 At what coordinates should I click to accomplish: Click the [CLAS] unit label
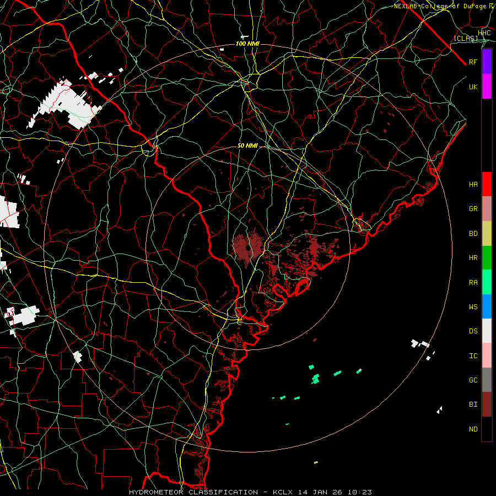pyautogui.click(x=466, y=39)
